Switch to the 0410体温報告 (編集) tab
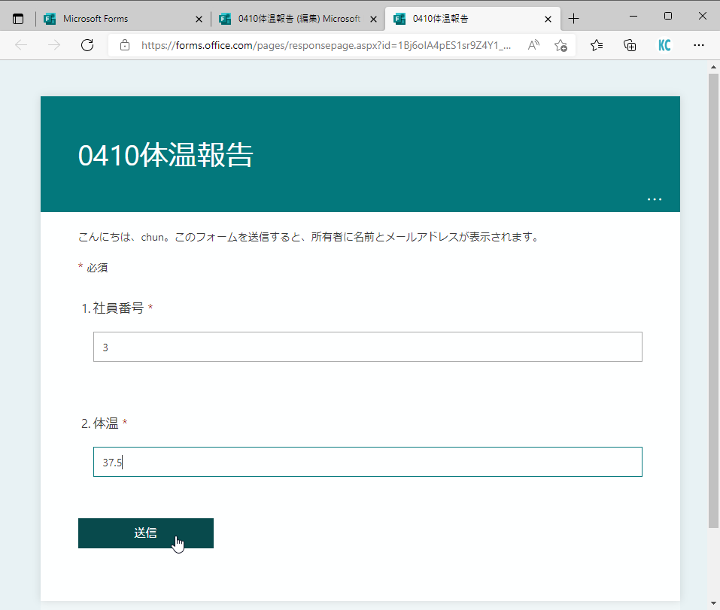Viewport: 720px width, 610px height. click(298, 19)
